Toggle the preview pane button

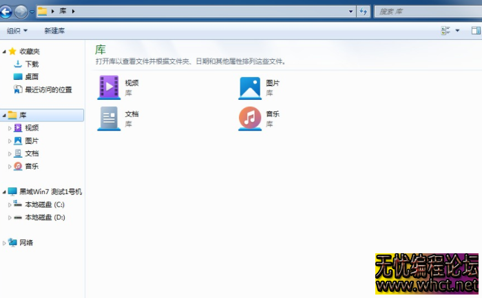coord(475,31)
